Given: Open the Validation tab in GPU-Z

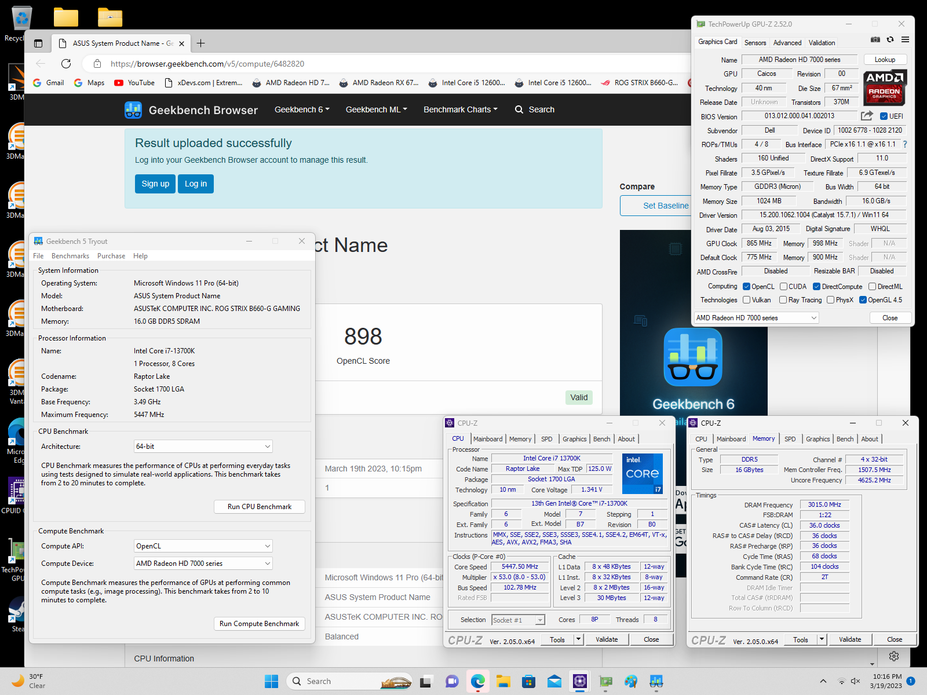Looking at the screenshot, I should click(x=822, y=43).
